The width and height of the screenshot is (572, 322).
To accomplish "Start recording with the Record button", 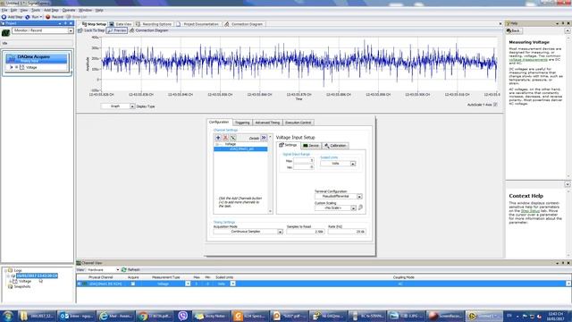I will (55, 17).
